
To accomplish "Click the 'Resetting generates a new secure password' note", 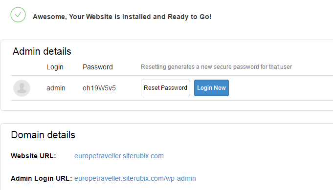I will [x=217, y=67].
